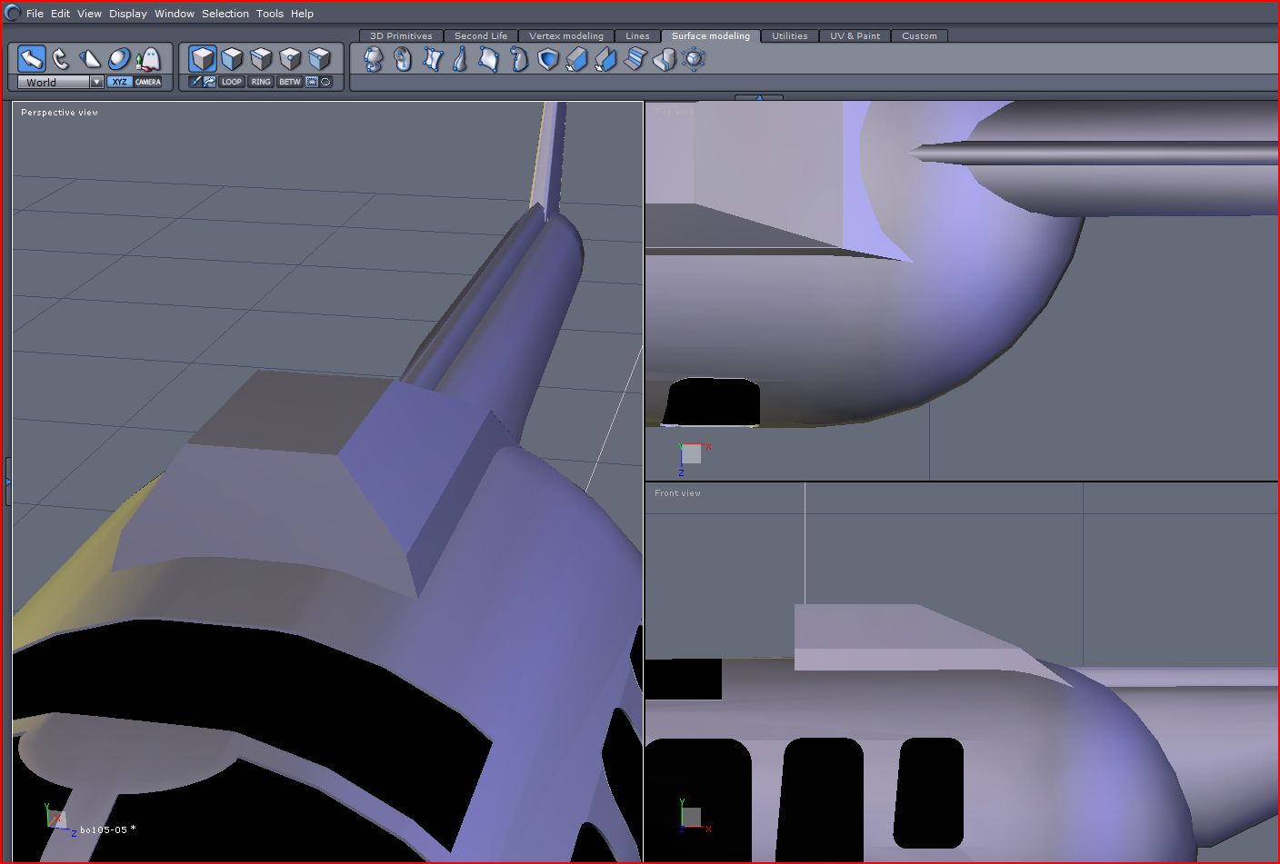Switch to Select Edges cube mode
Image resolution: width=1280 pixels, height=864 pixels.
pyautogui.click(x=261, y=59)
